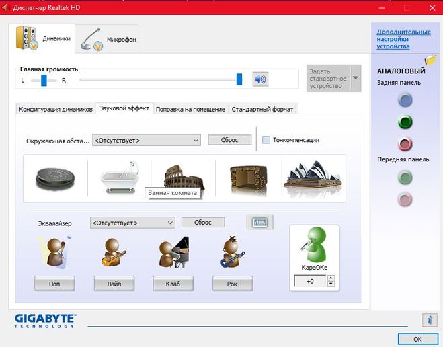Click the environment Сброс button

click(230, 140)
